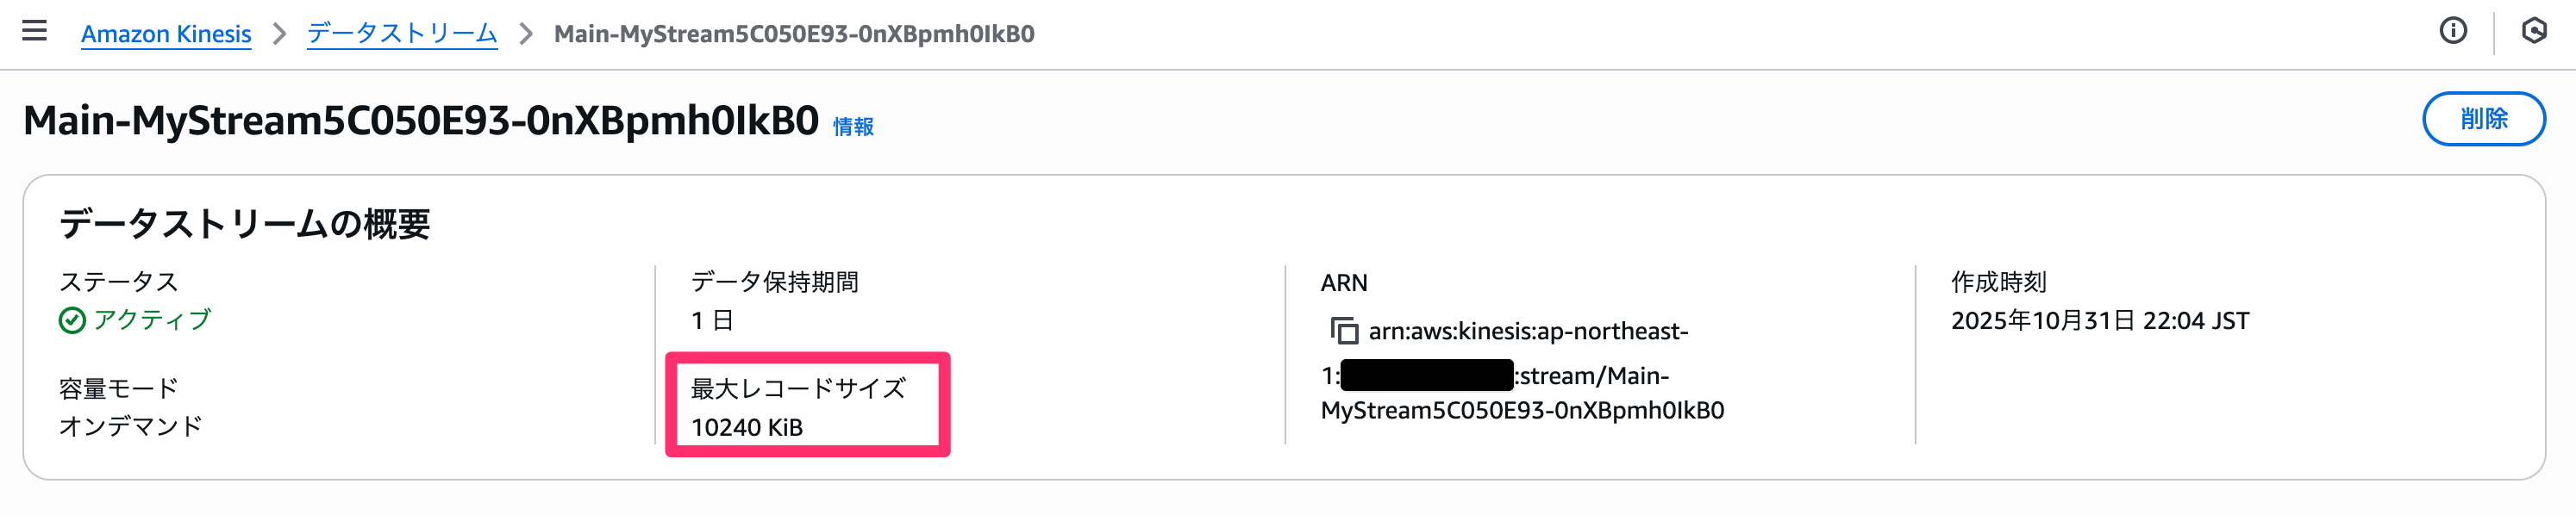2576x515 pixels.
Task: Click the 情報 link beside stream title
Action: [853, 127]
